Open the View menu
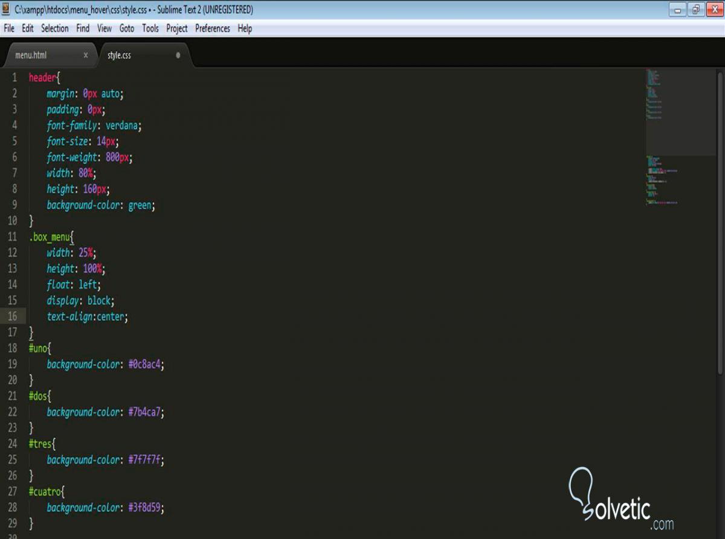This screenshot has height=539, width=725. 105,28
